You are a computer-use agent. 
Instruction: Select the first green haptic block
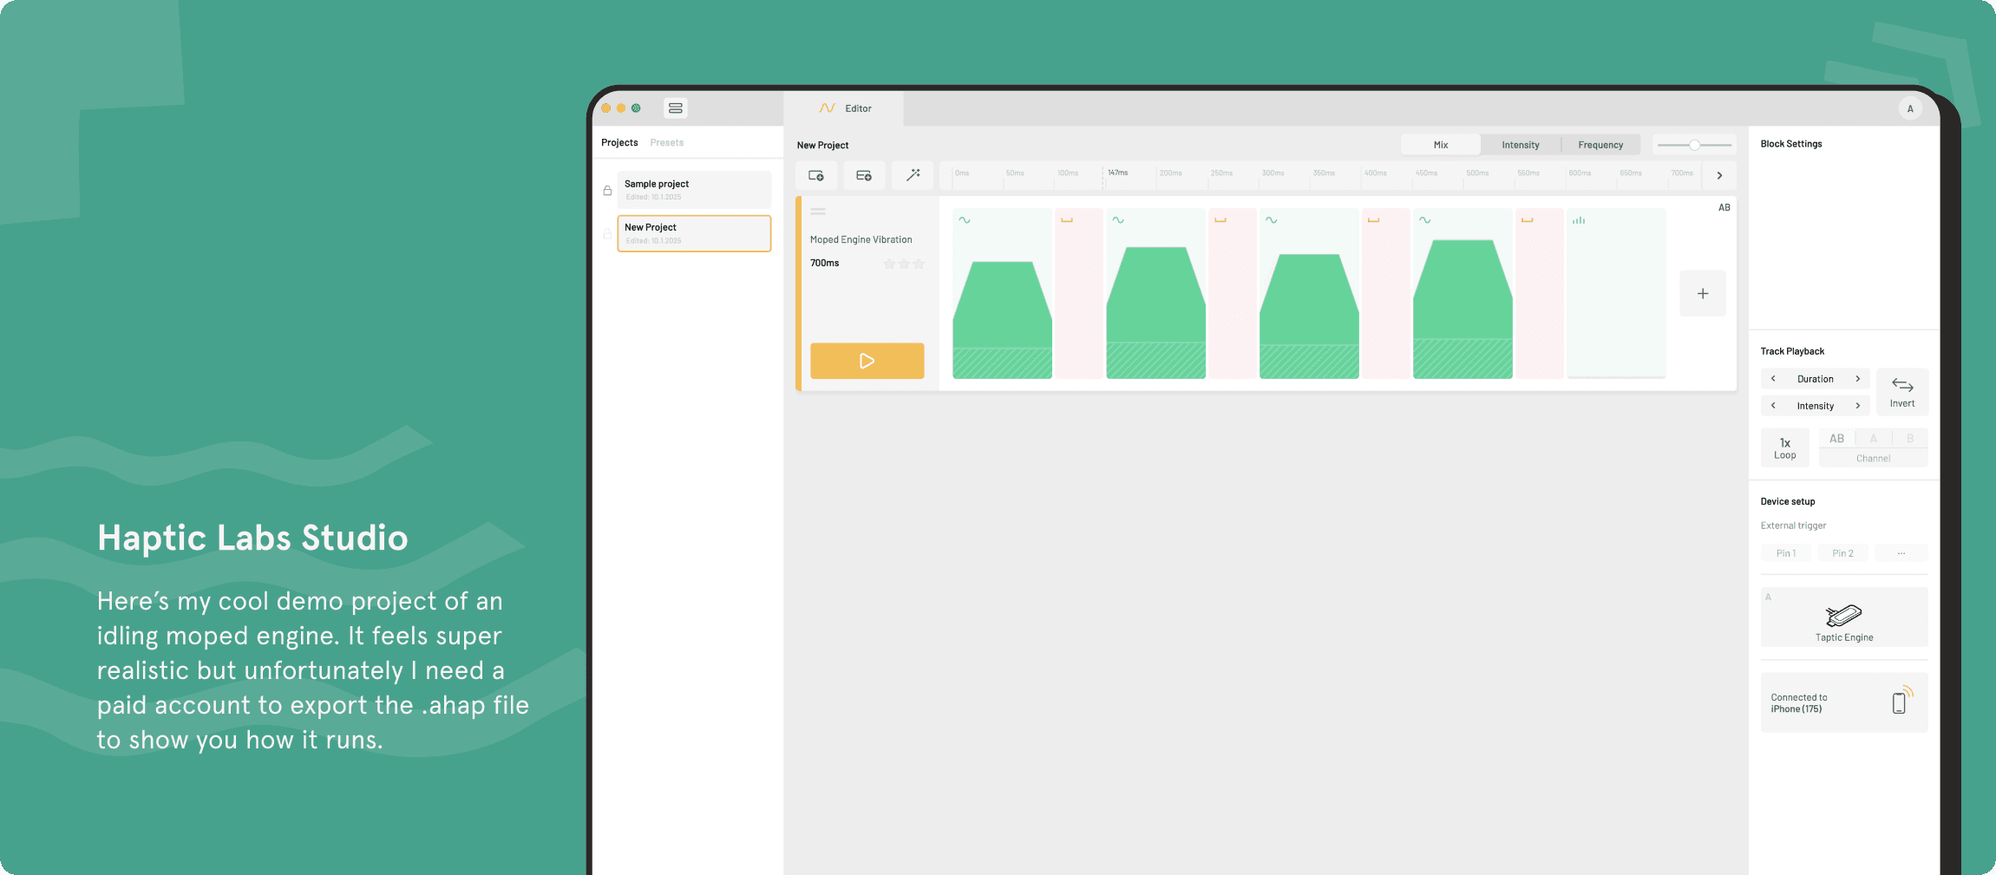(1002, 293)
